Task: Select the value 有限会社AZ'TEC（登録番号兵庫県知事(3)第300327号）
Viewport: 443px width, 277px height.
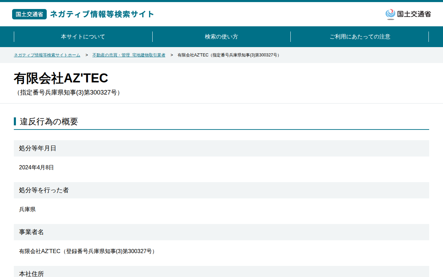Action: [x=88, y=251]
